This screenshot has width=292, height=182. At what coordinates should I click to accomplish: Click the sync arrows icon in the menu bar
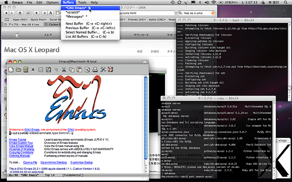pos(179,2)
